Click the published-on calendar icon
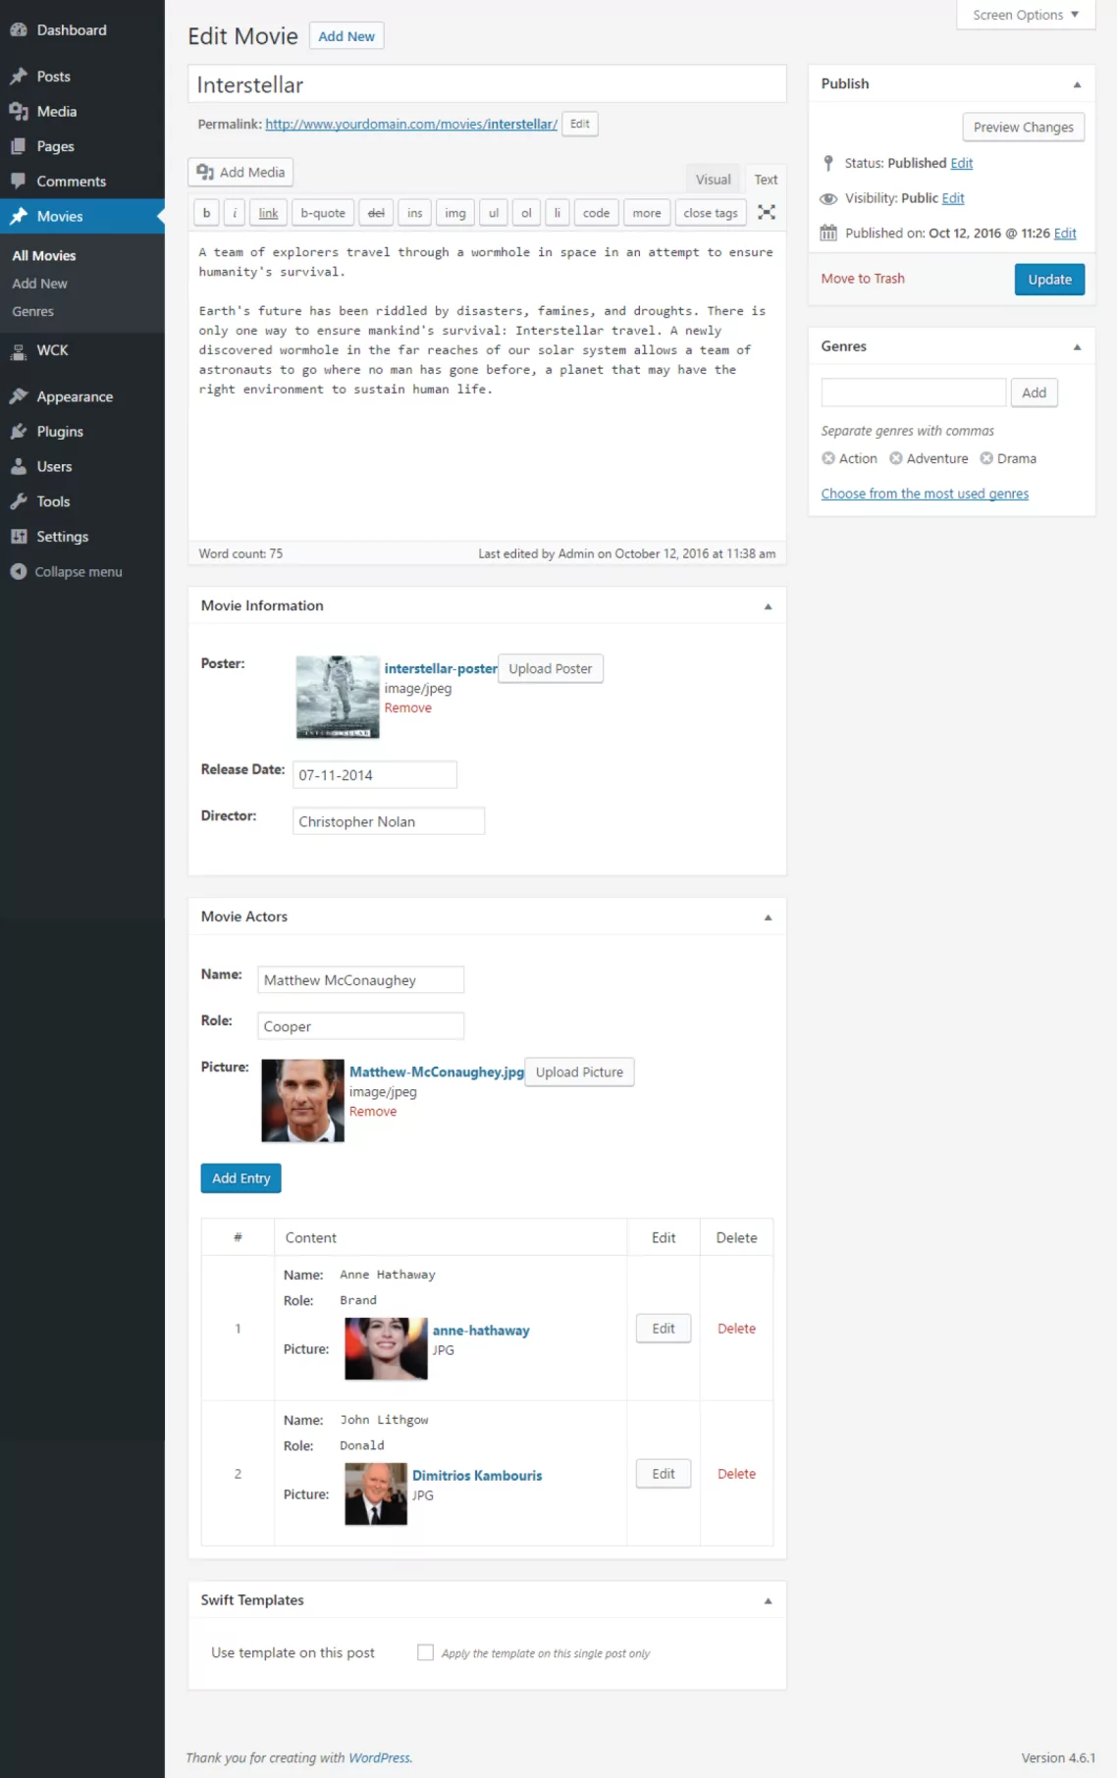The image size is (1117, 1778). coord(828,234)
